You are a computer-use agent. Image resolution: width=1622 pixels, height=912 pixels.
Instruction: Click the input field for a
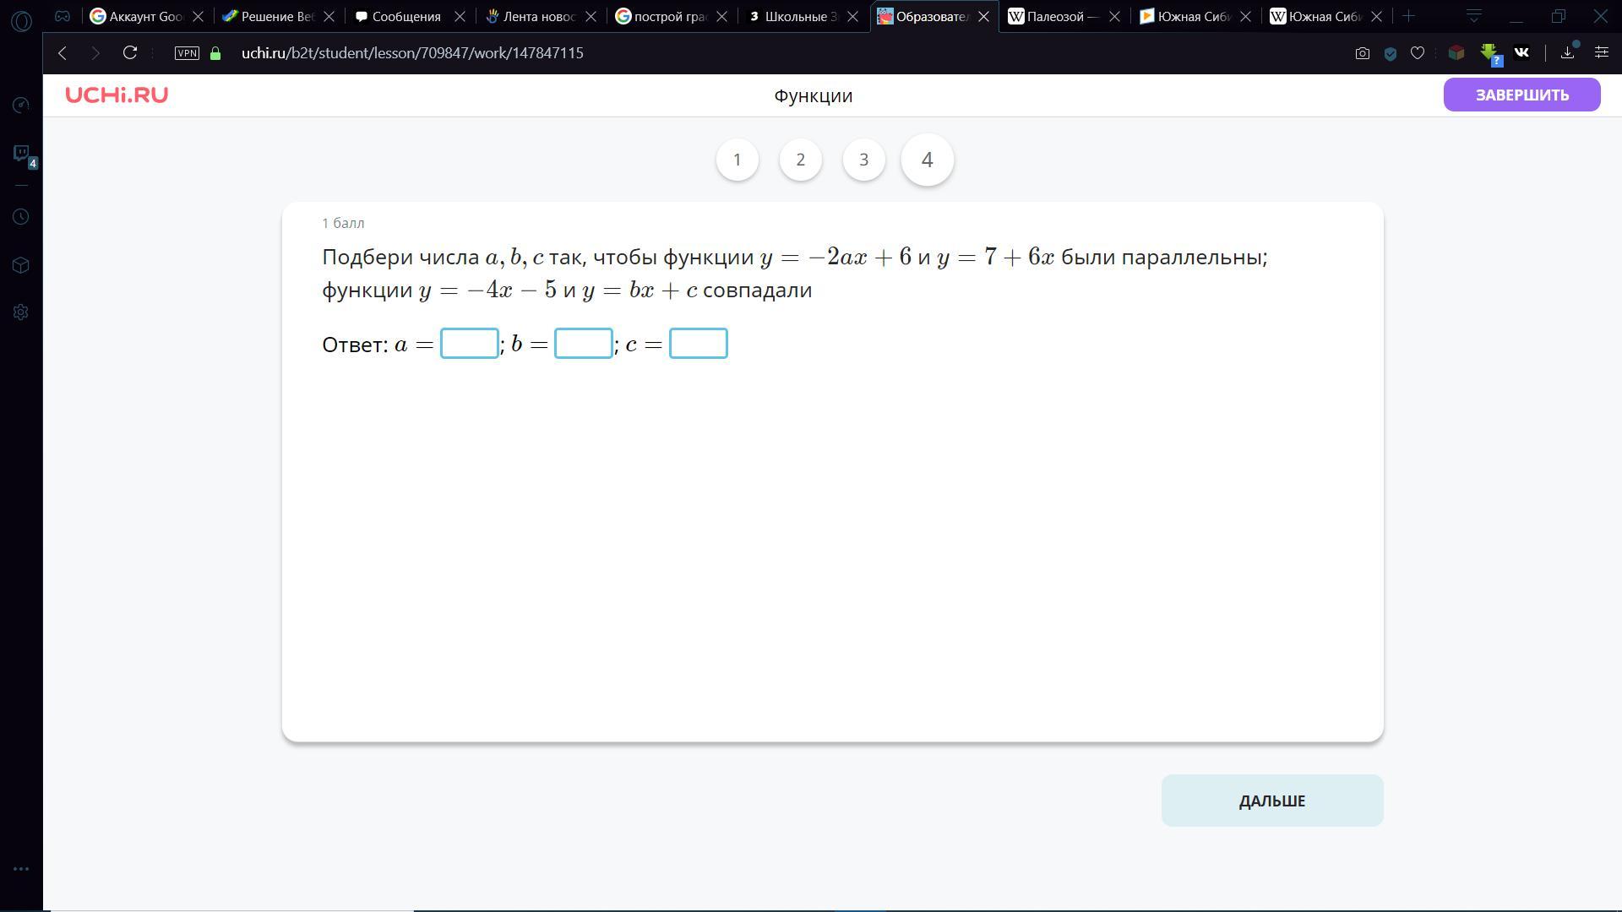[x=469, y=344]
